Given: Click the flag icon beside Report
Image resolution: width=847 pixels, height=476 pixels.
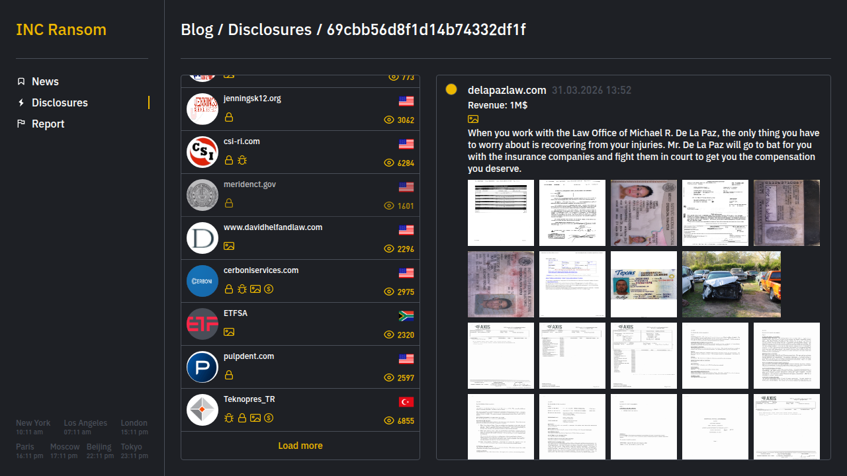Looking at the screenshot, I should point(21,124).
